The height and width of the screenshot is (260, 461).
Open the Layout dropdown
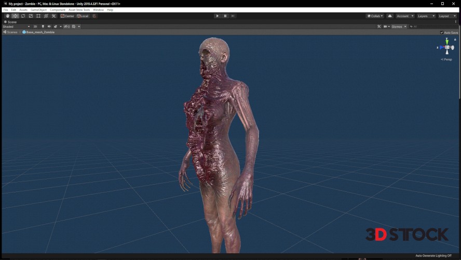click(x=447, y=16)
